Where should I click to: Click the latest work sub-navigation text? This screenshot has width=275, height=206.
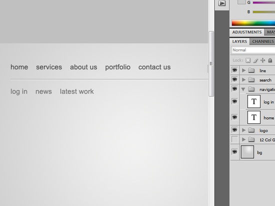point(77,91)
